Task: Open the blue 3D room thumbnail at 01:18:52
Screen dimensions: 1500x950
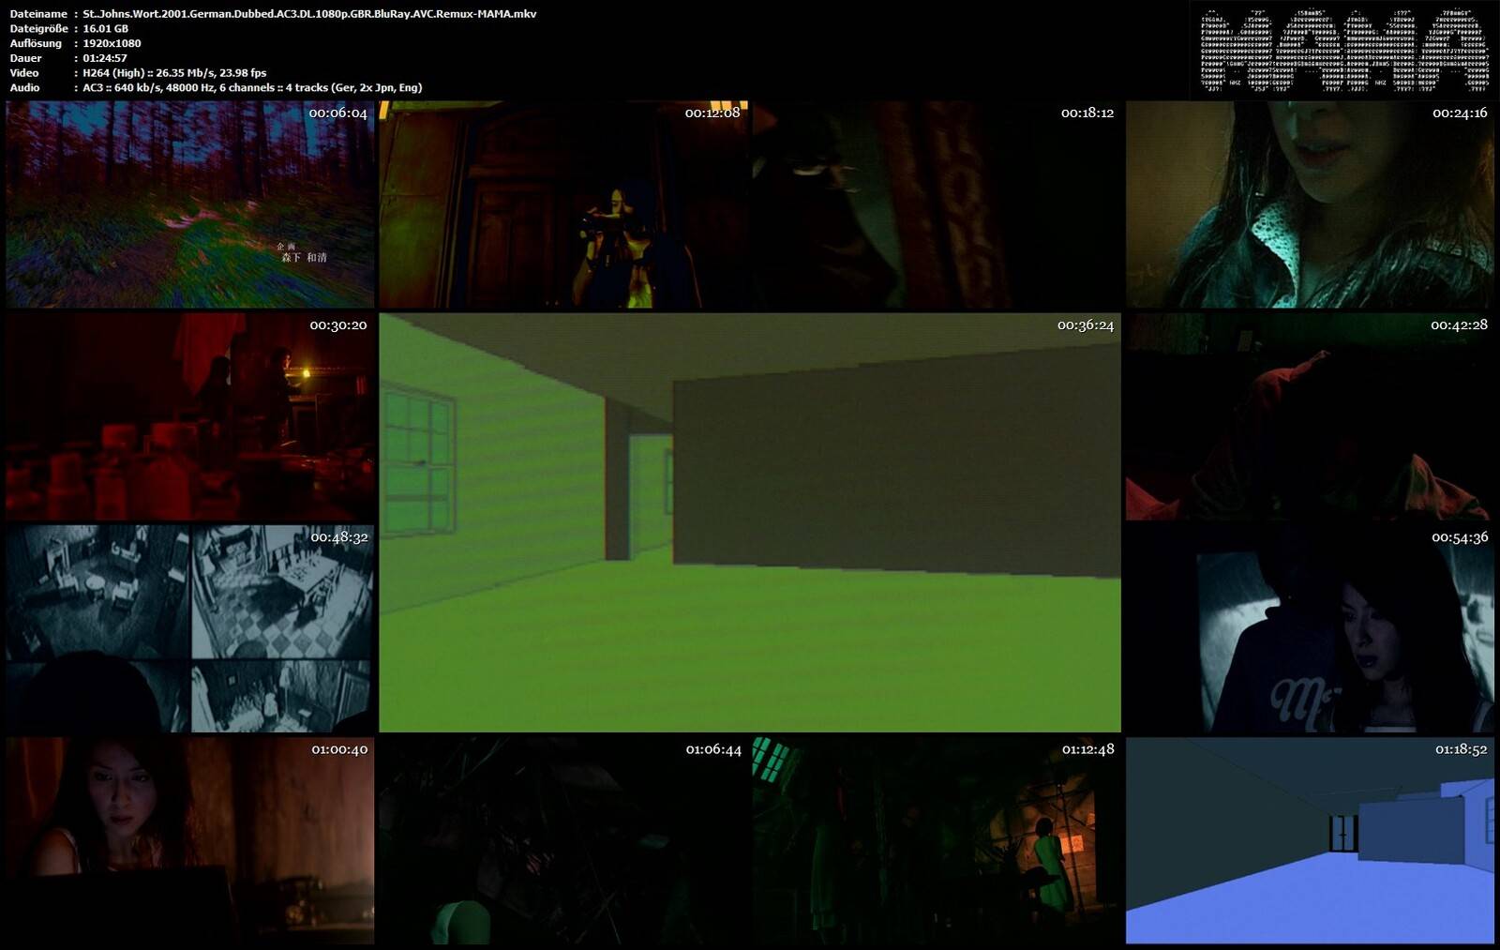Action: (x=1310, y=840)
